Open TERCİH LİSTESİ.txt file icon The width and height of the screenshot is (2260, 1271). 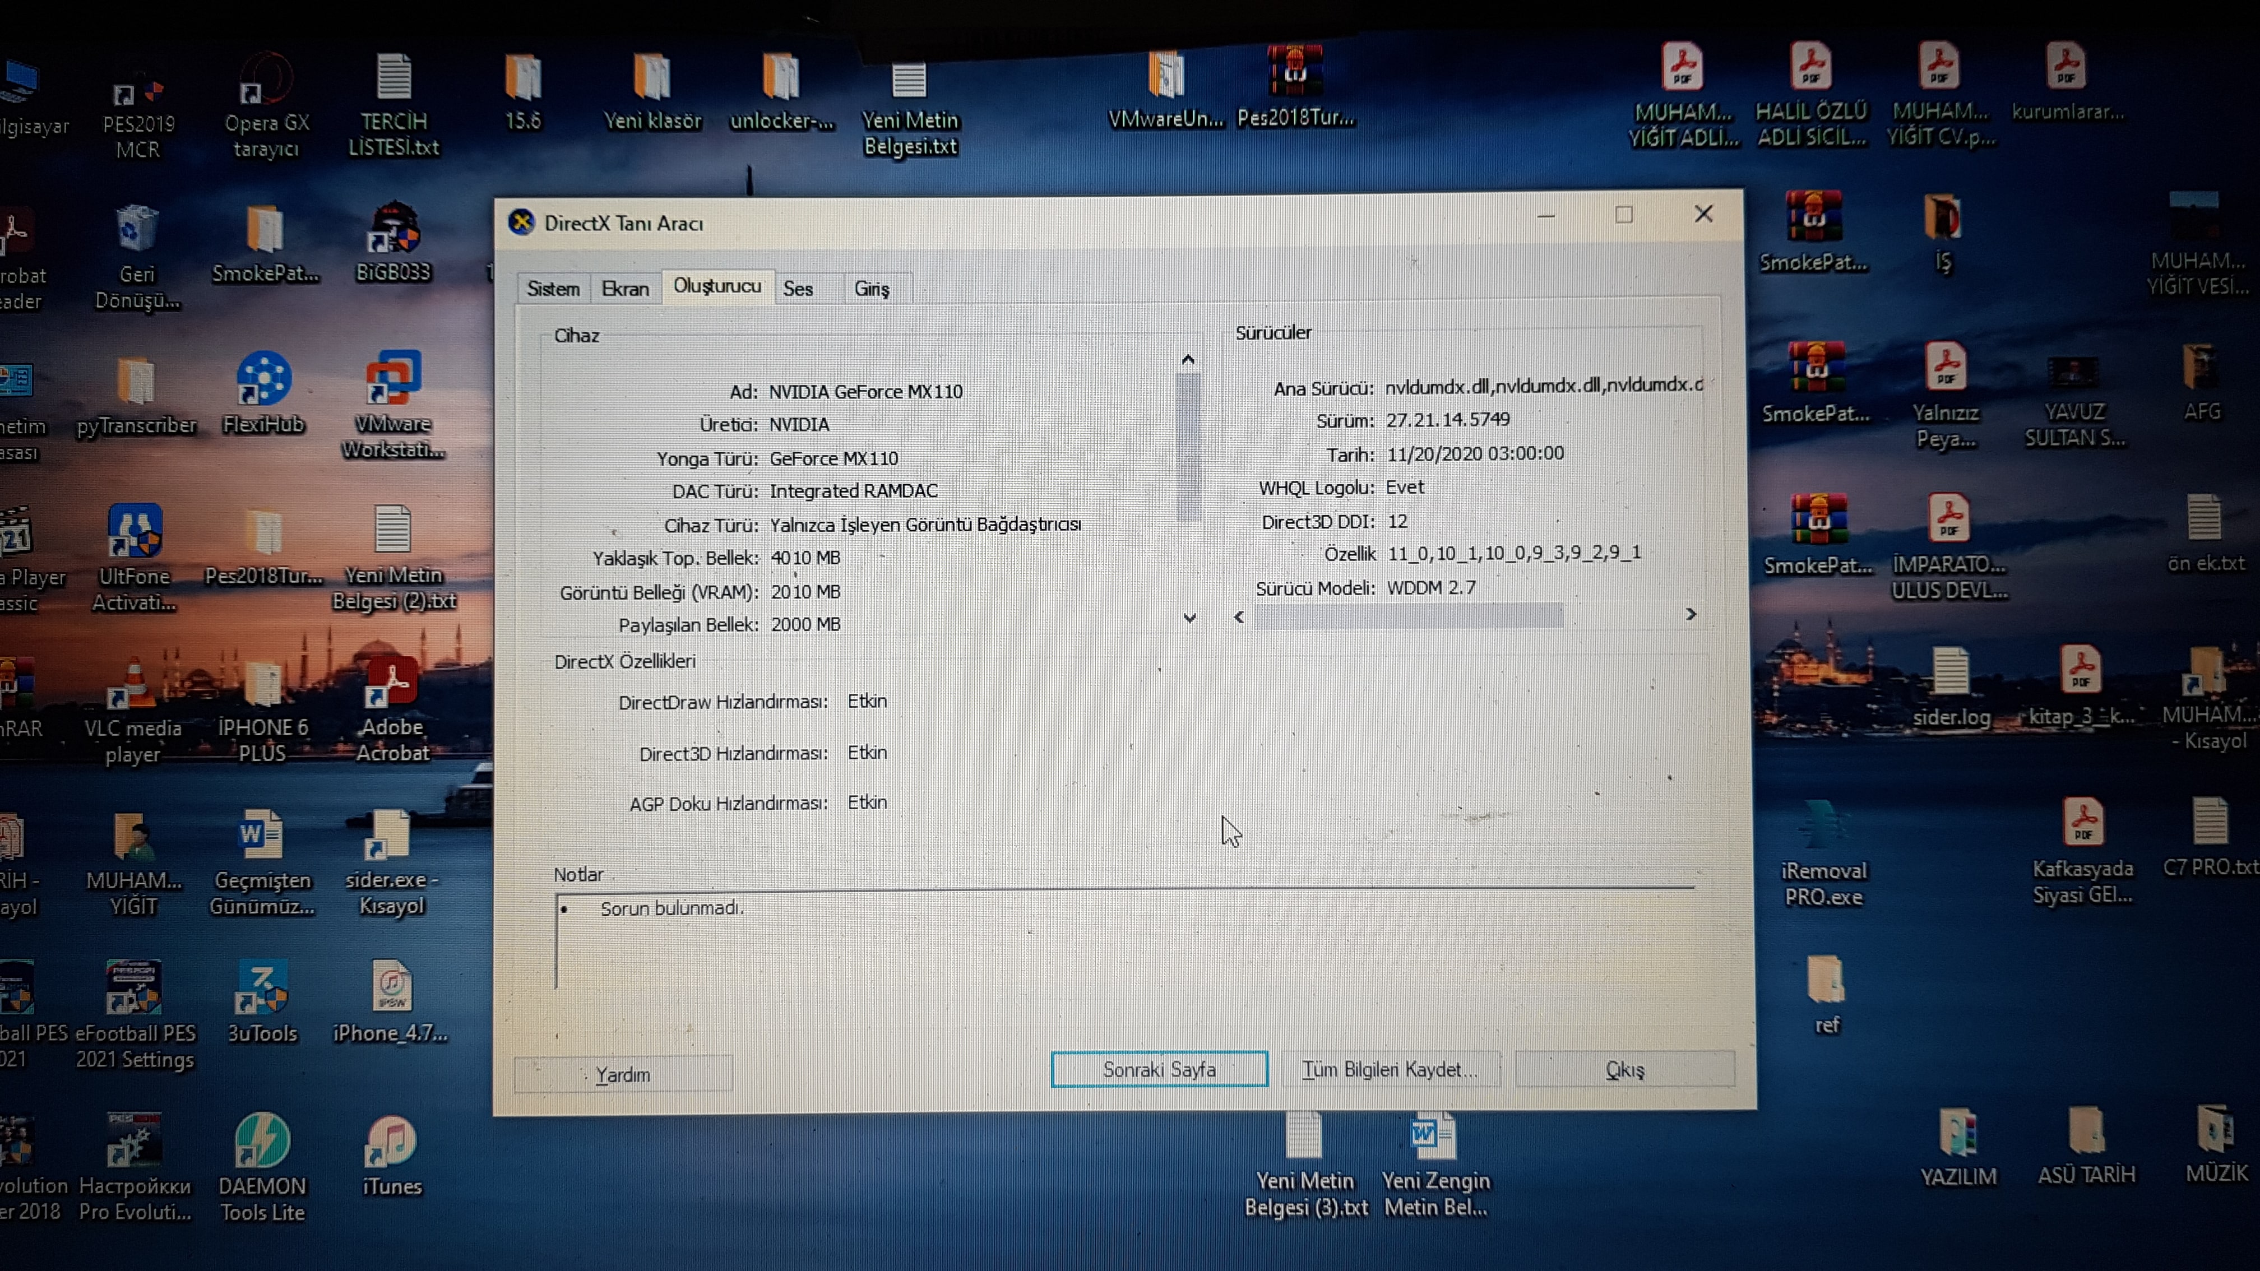click(x=394, y=105)
